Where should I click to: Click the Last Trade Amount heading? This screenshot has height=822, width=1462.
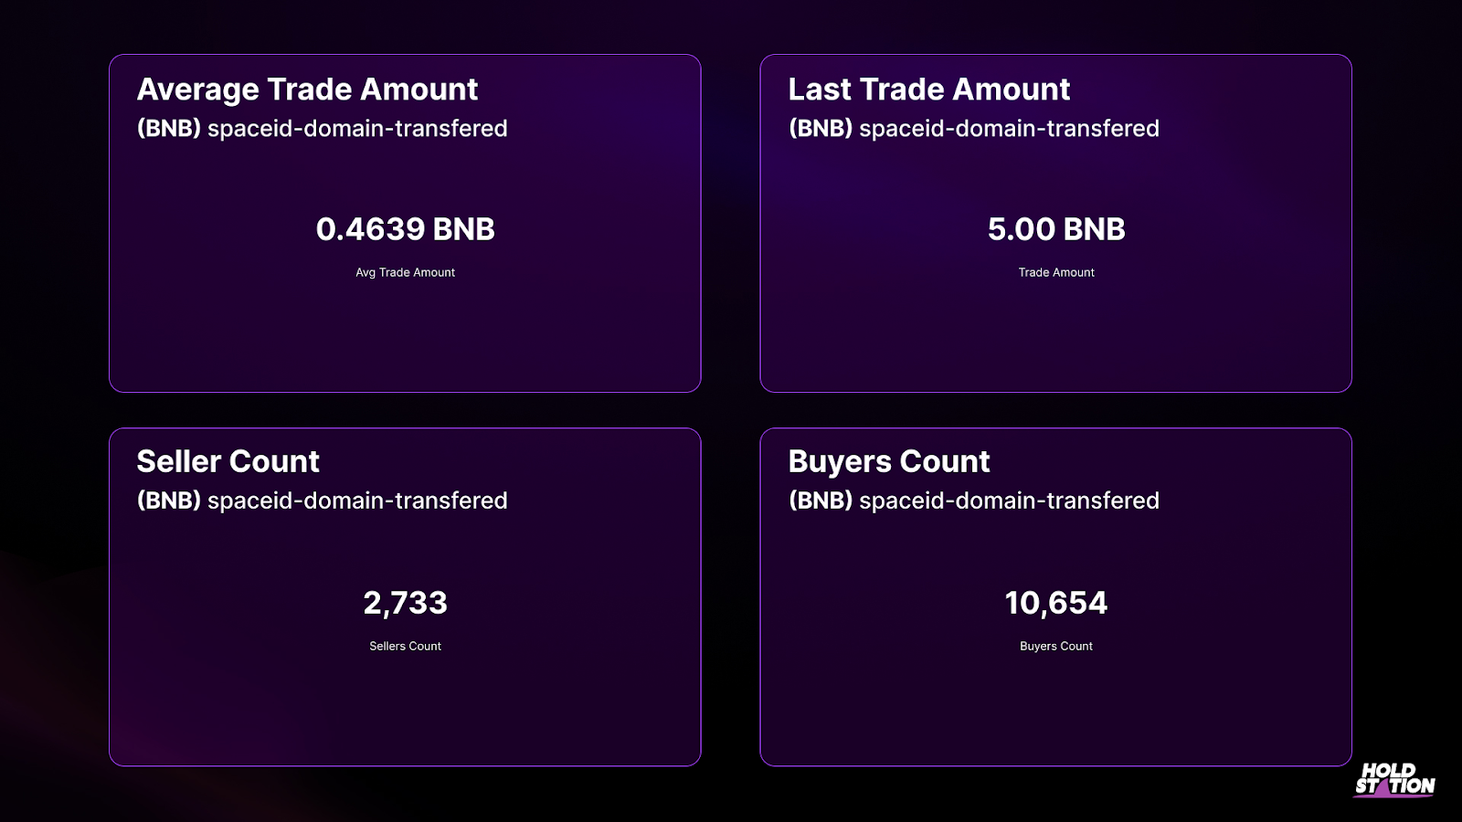[x=928, y=90]
